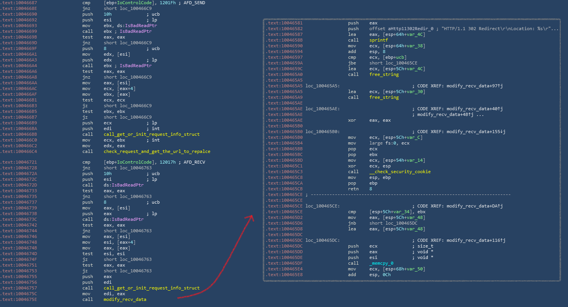Jump to the __check_security_cookie function
The height and width of the screenshot is (307, 568).
pyautogui.click(x=400, y=172)
